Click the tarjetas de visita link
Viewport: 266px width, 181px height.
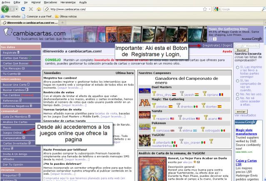click(106, 114)
